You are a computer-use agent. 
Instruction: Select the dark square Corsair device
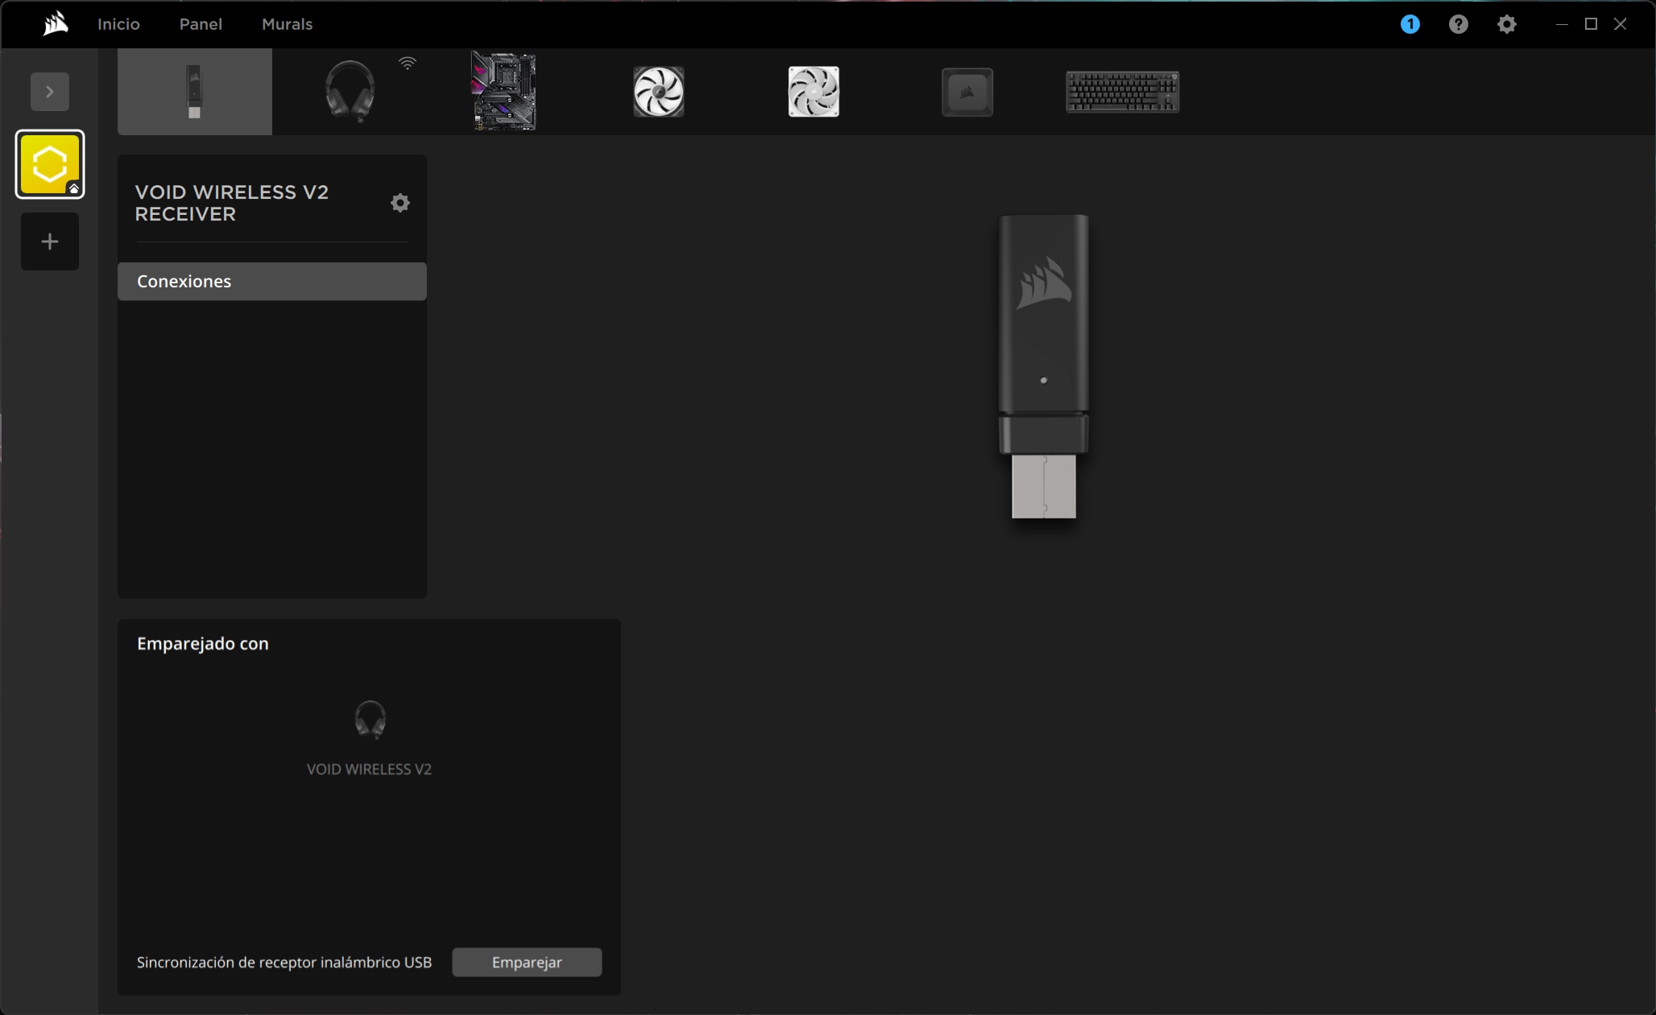(x=967, y=92)
